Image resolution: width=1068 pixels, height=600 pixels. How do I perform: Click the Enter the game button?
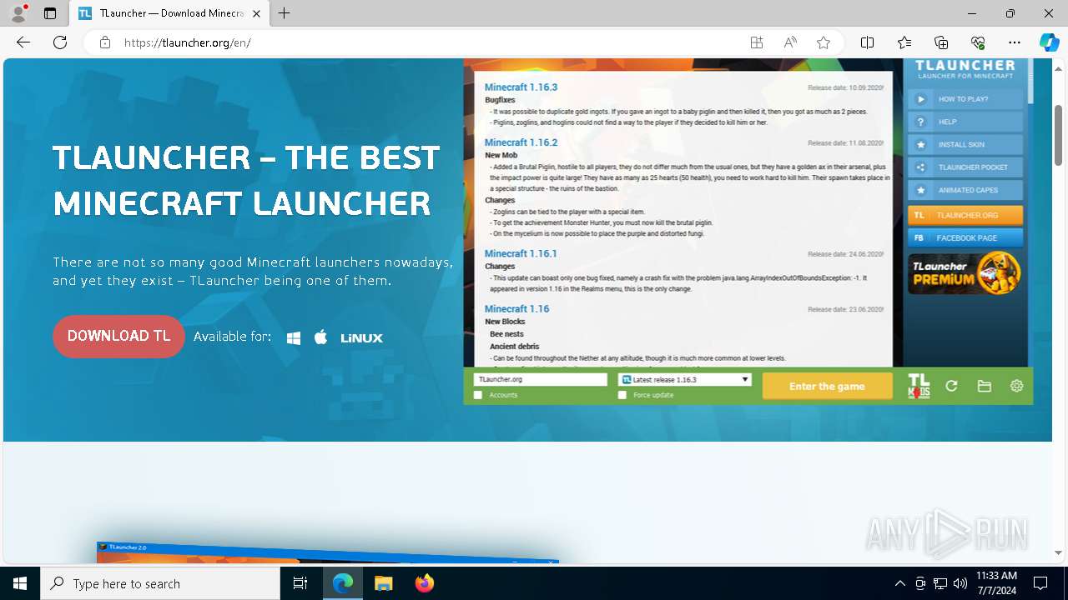pos(827,386)
